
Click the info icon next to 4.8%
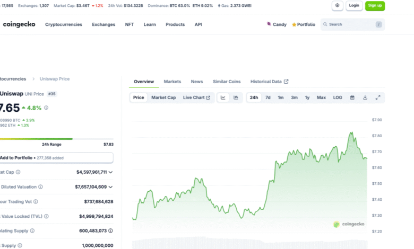tap(46, 108)
